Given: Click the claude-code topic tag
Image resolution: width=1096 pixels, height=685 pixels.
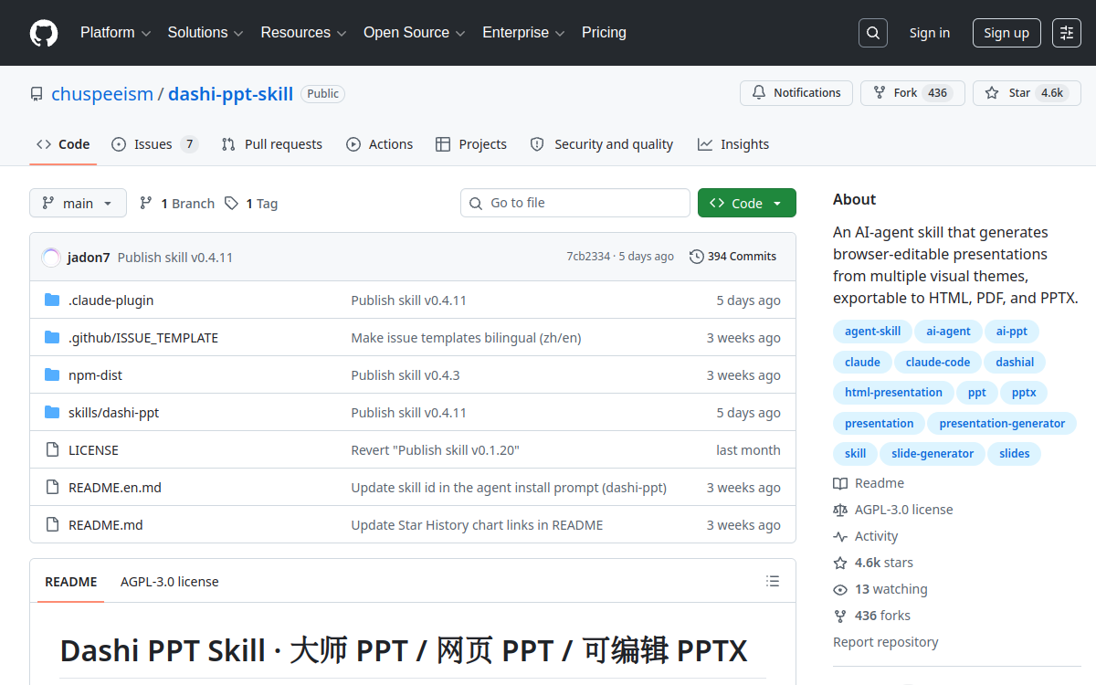Looking at the screenshot, I should 938,363.
